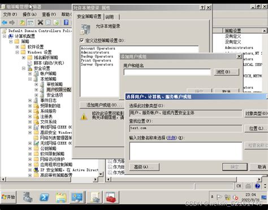The image size is (268, 210).
Task: Click the muted volume tray icon
Action: tap(236, 198)
